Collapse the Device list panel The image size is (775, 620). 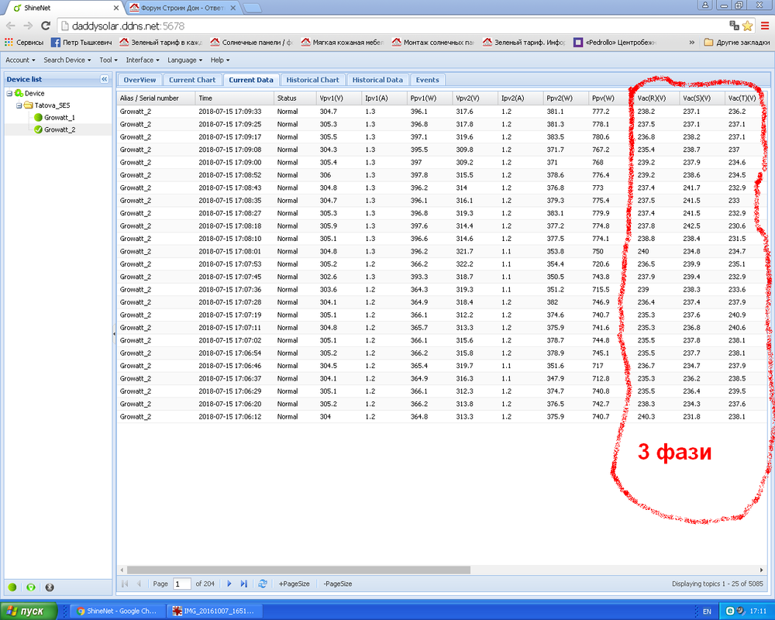click(105, 79)
